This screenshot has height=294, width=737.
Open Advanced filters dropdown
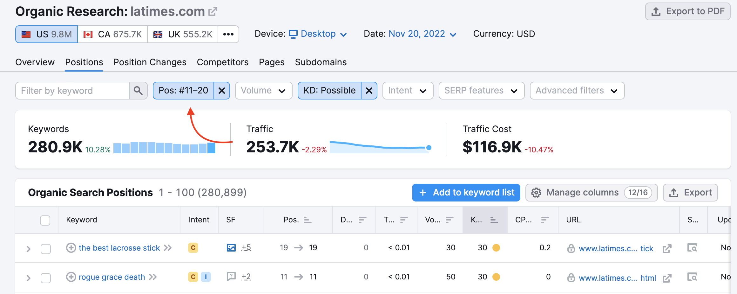point(577,91)
